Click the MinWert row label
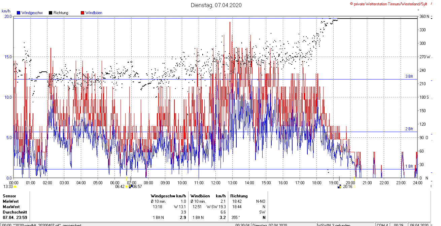 (11, 201)
